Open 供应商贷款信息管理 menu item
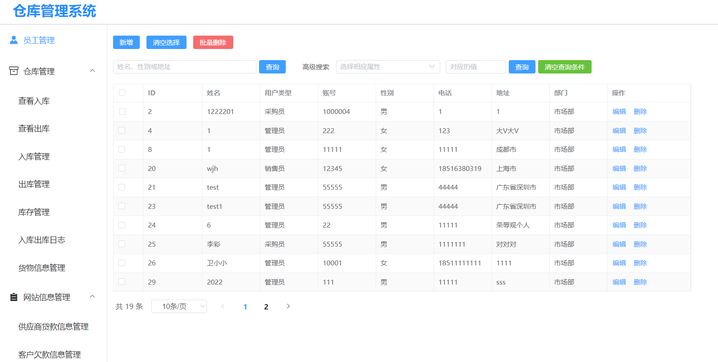This screenshot has height=362, width=718. [x=53, y=327]
